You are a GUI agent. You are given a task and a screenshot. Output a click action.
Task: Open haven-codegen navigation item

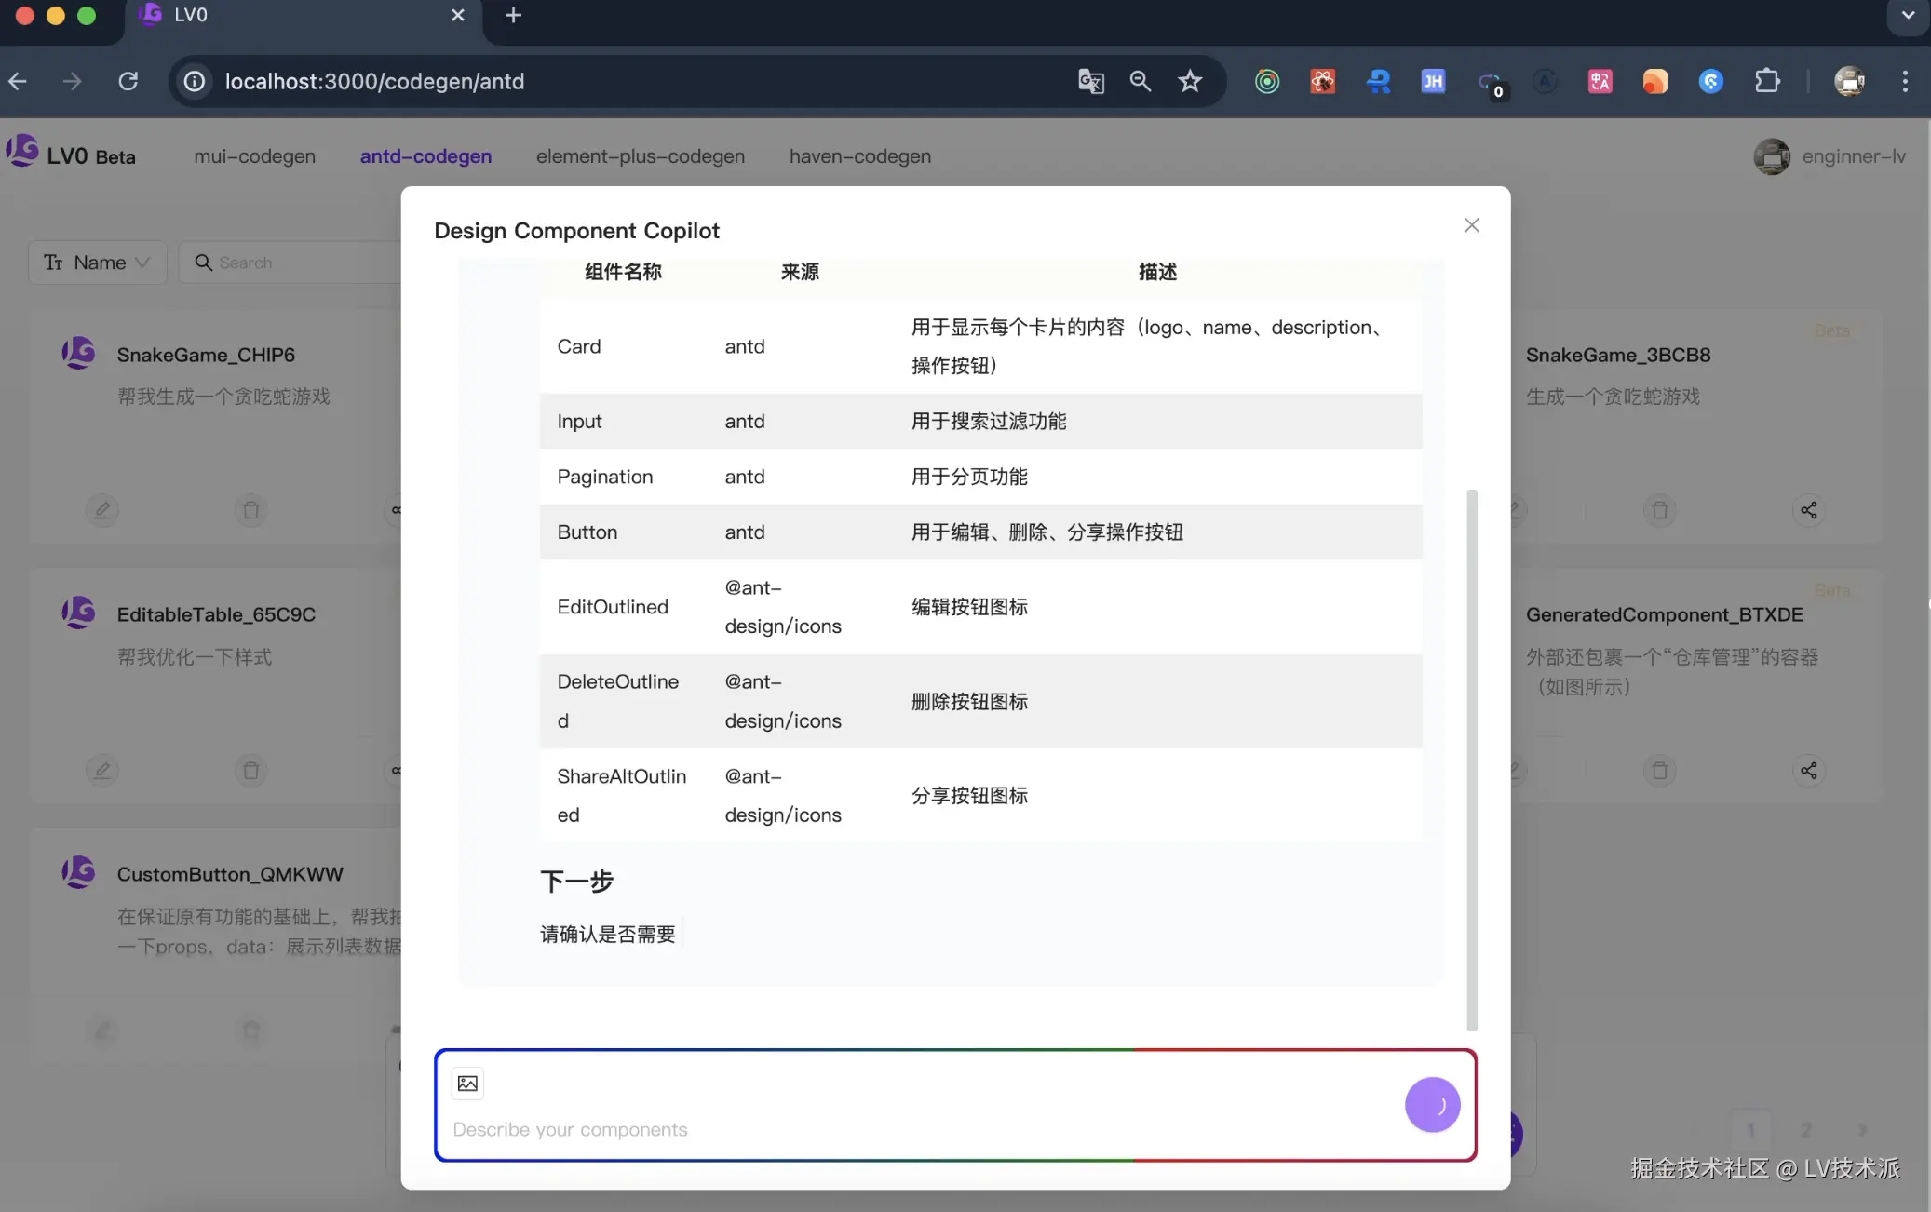click(859, 156)
